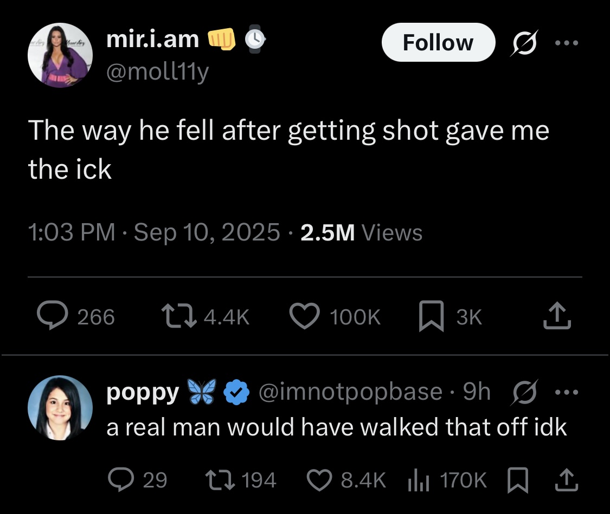
Task: Open more options on main post
Action: pos(566,42)
